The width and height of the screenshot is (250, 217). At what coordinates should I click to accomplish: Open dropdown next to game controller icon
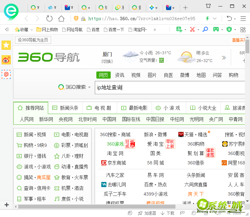tap(222, 30)
